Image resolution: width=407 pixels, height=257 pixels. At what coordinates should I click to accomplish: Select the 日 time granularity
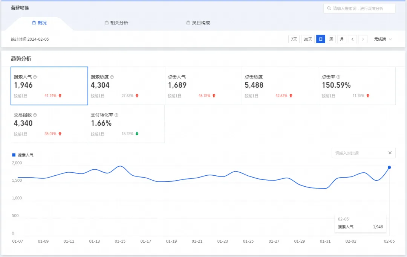coord(320,39)
